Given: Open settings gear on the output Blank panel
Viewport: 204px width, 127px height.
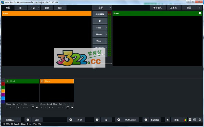Looking at the screenshot, I should coord(200,13).
